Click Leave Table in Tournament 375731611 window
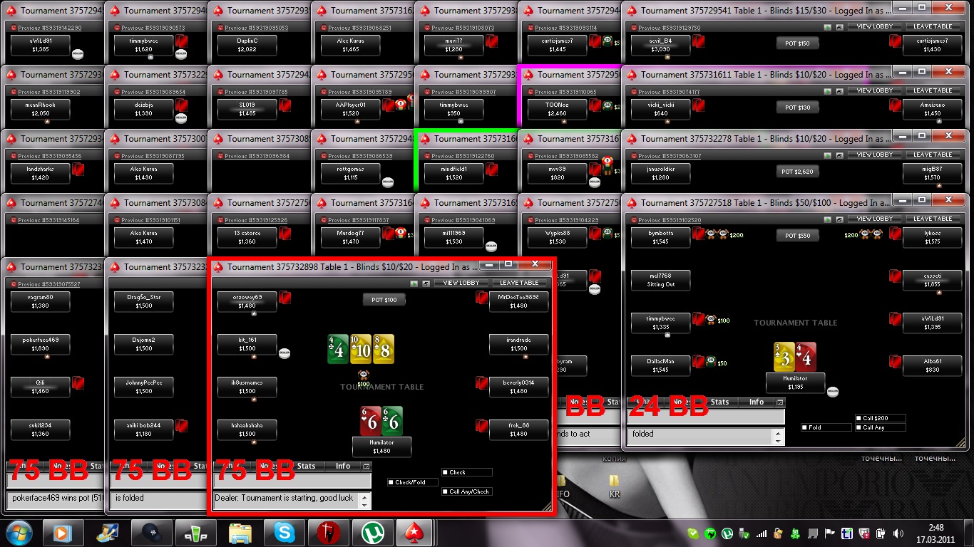 click(x=933, y=91)
